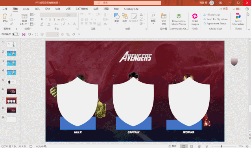Viewport: 251px width, 148px height.
Task: Toggle the Notes pane button
Action: coord(172,146)
